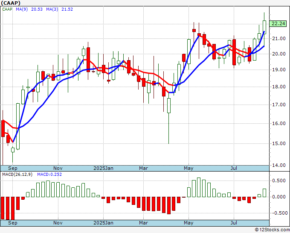Click the MA(3) legend label

pyautogui.click(x=52, y=9)
